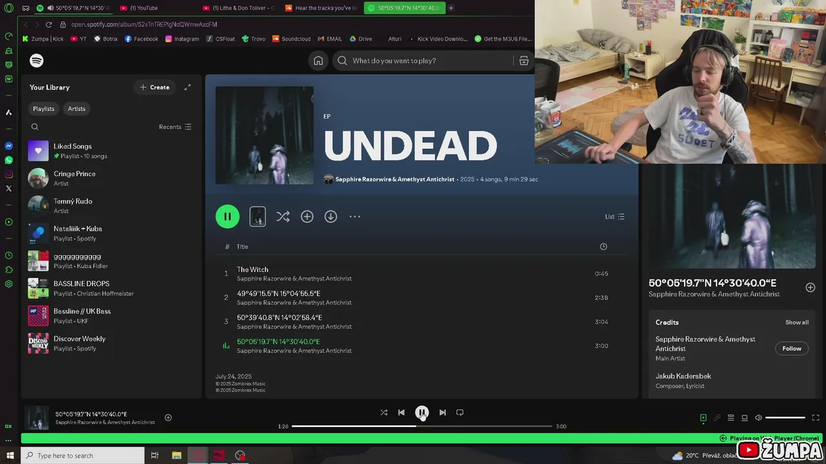Screen dimensions: 826x464
Task: Open Discover Weekly playlist
Action: (111, 343)
